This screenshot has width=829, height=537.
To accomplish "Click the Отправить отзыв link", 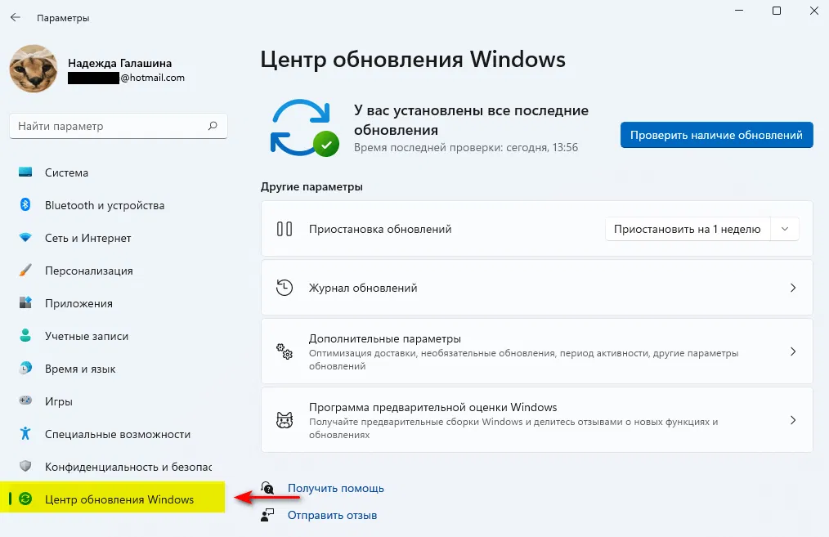I will pyautogui.click(x=332, y=516).
